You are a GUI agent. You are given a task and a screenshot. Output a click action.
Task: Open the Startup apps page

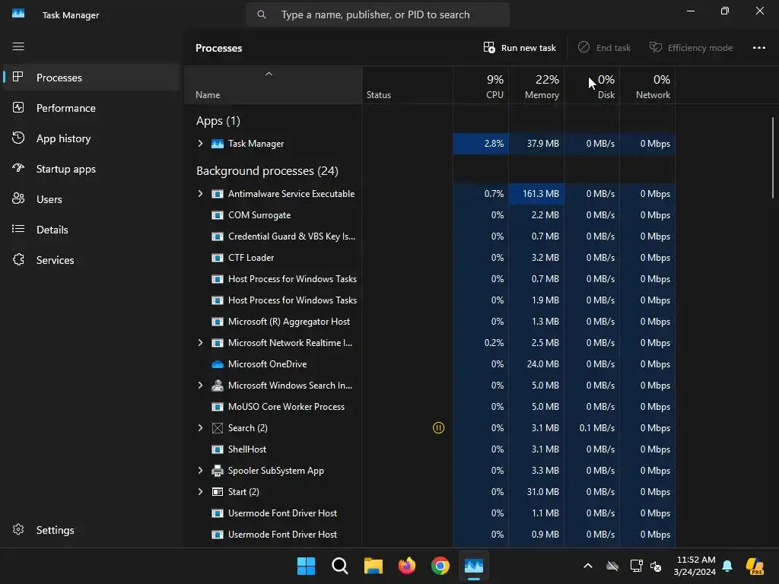(92, 169)
